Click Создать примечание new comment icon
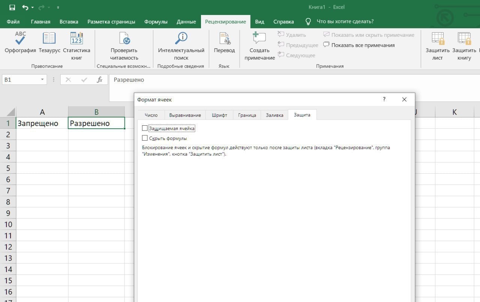The height and width of the screenshot is (302, 480). 259,39
